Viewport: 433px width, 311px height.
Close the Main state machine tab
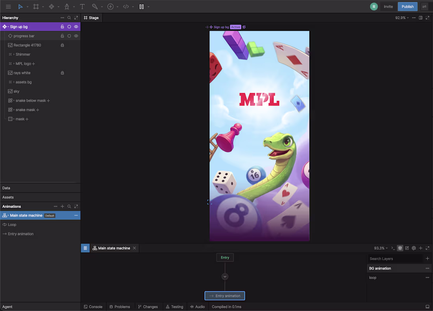click(x=135, y=248)
